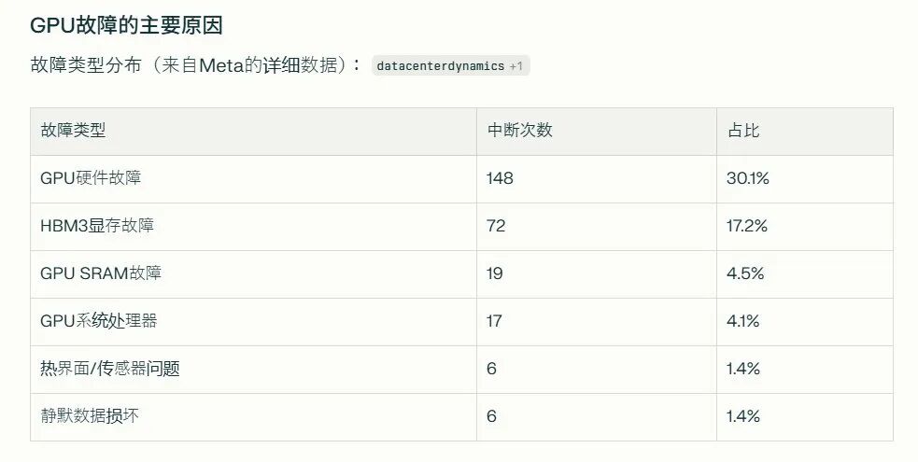Image resolution: width=918 pixels, height=462 pixels.
Task: Click the 故障类型 column header
Action: [x=73, y=131]
